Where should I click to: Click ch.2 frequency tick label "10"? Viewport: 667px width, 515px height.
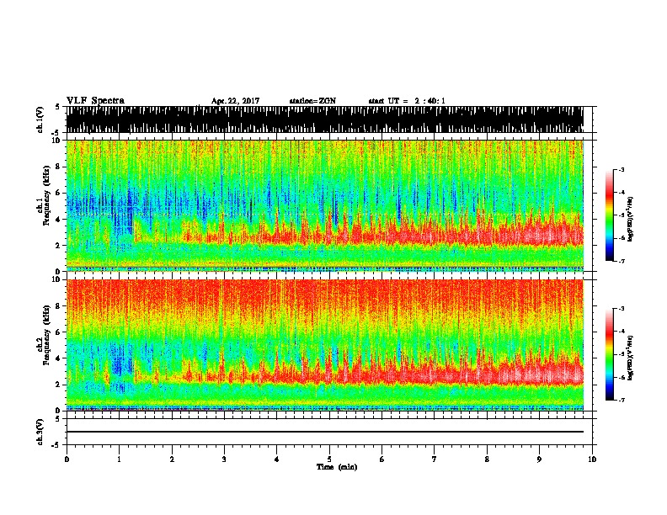coord(58,279)
